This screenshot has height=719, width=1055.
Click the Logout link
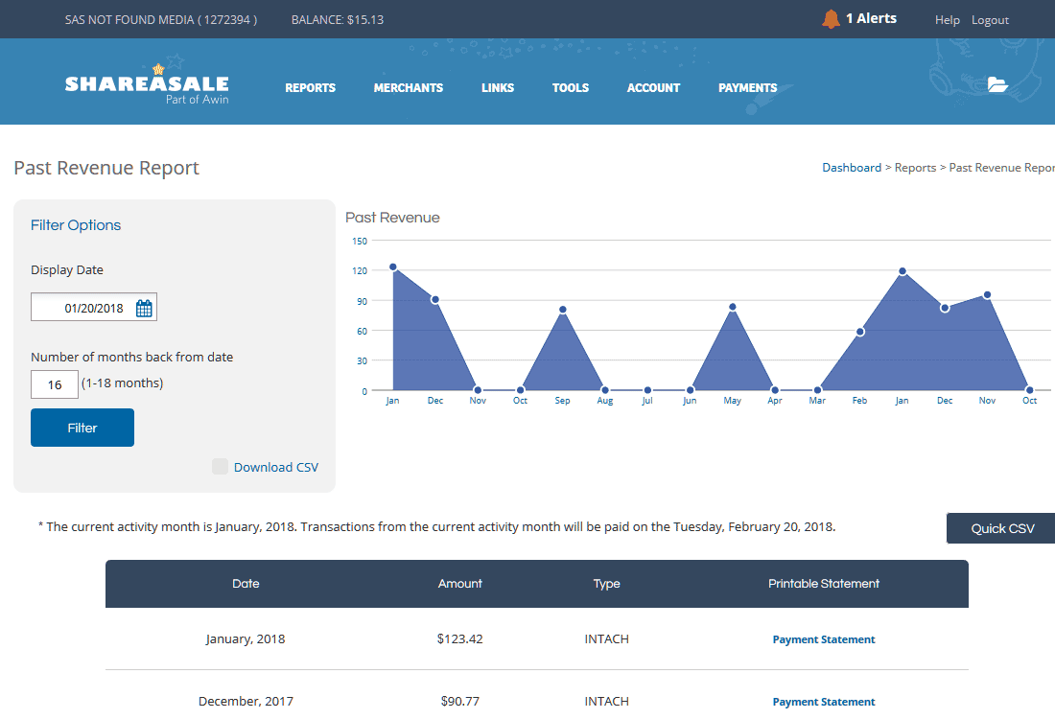(990, 20)
